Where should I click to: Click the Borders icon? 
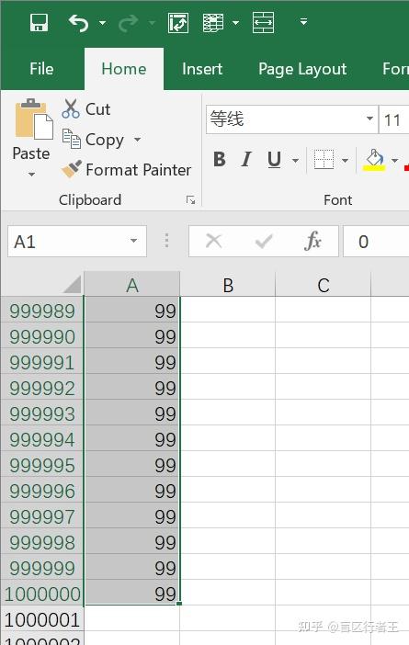point(324,160)
